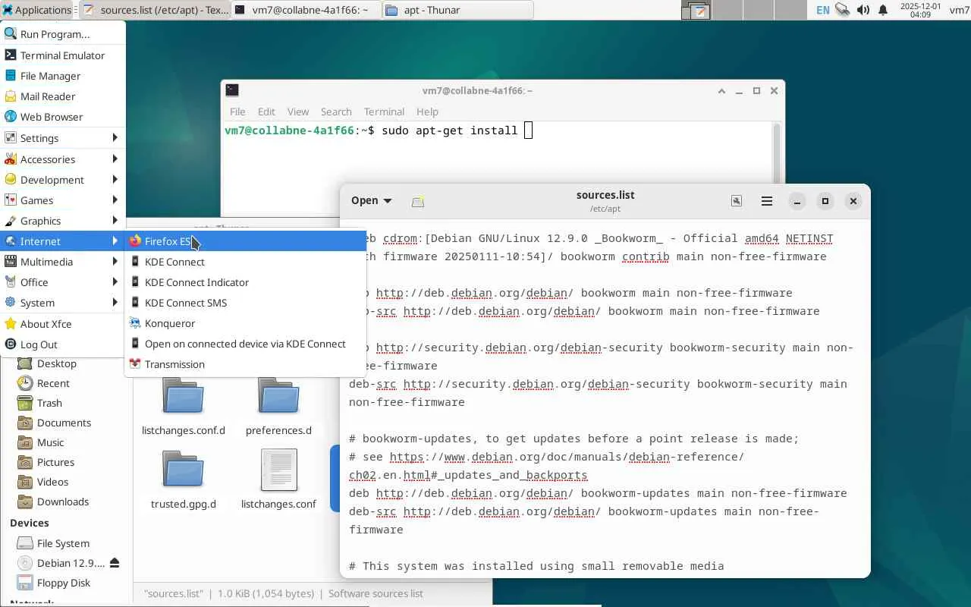Open the terminal window menu icon in title bar
The width and height of the screenshot is (971, 607).
(232, 90)
